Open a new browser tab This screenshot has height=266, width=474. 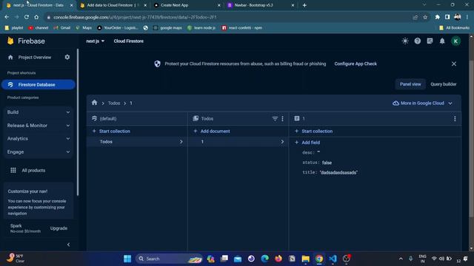(x=304, y=5)
